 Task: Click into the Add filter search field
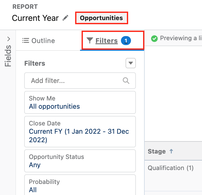(x=80, y=81)
